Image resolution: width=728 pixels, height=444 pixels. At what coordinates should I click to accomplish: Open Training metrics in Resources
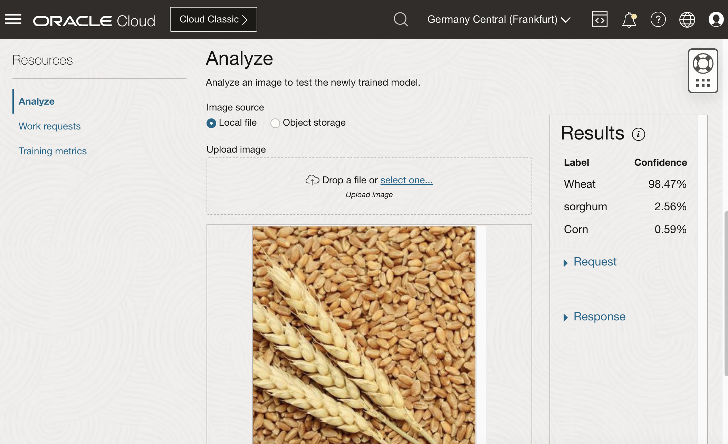coord(52,151)
